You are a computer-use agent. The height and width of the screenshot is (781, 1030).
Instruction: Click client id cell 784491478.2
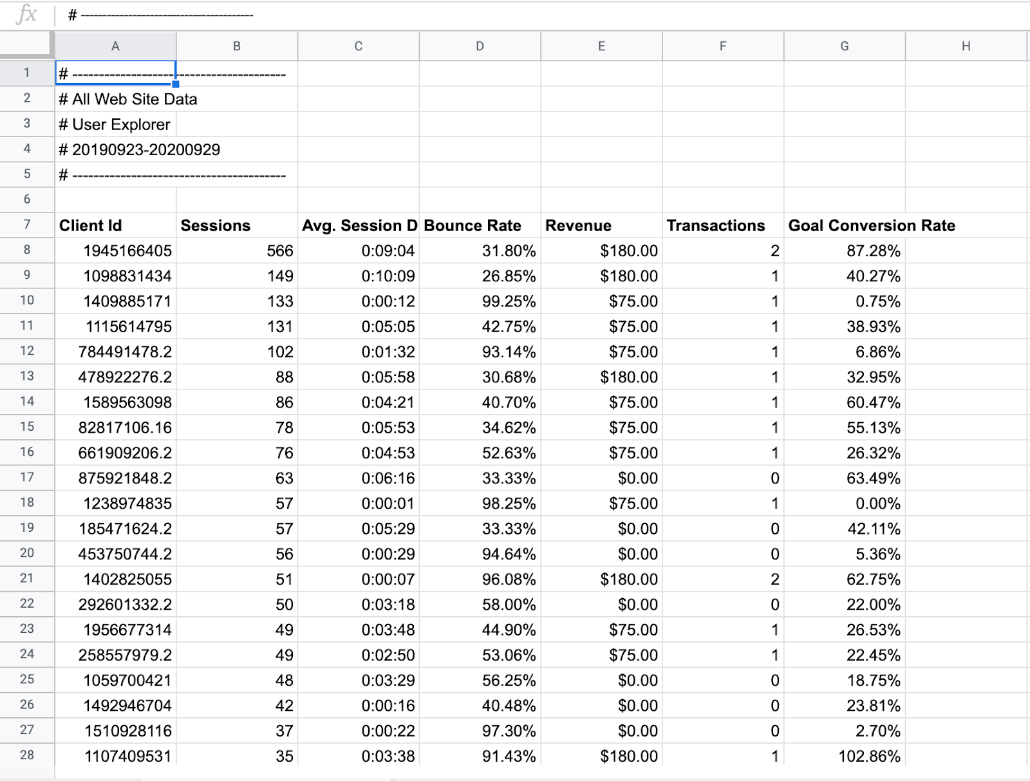115,352
